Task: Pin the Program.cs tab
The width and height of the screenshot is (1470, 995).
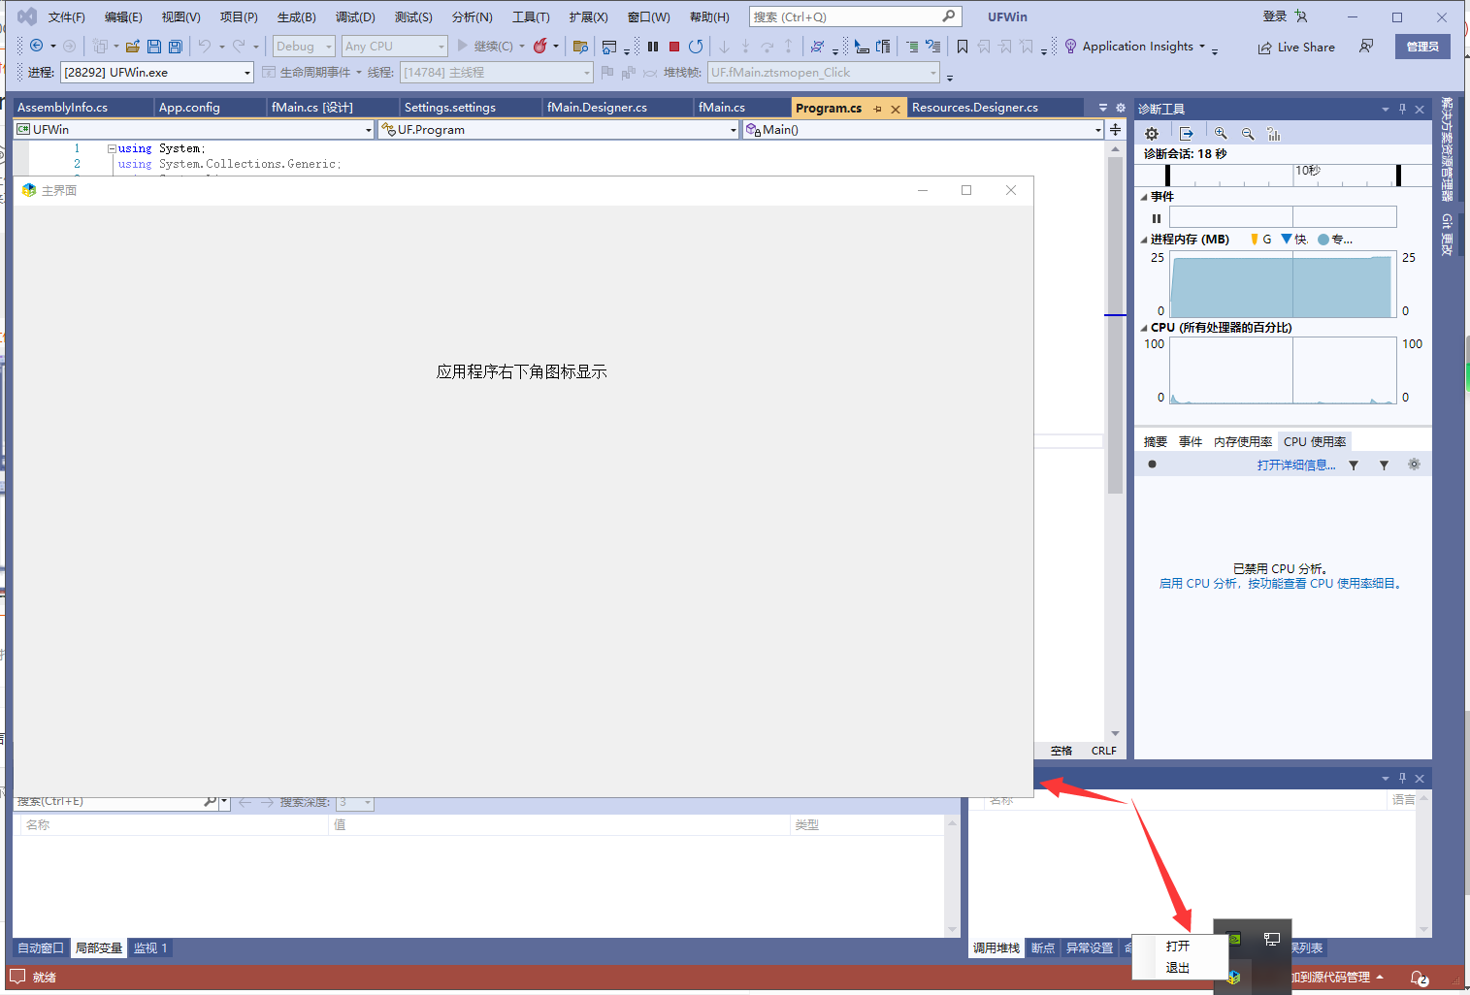Action: (877, 109)
